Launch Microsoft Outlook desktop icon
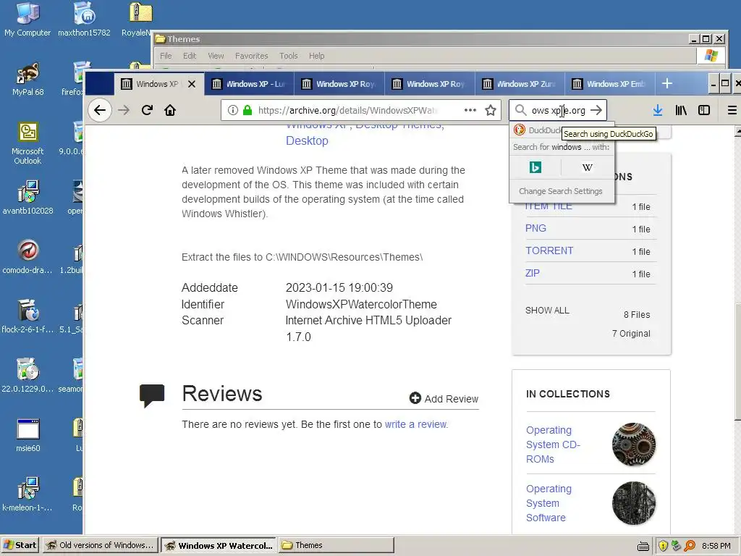Viewport: 741px width, 556px height. (27, 143)
